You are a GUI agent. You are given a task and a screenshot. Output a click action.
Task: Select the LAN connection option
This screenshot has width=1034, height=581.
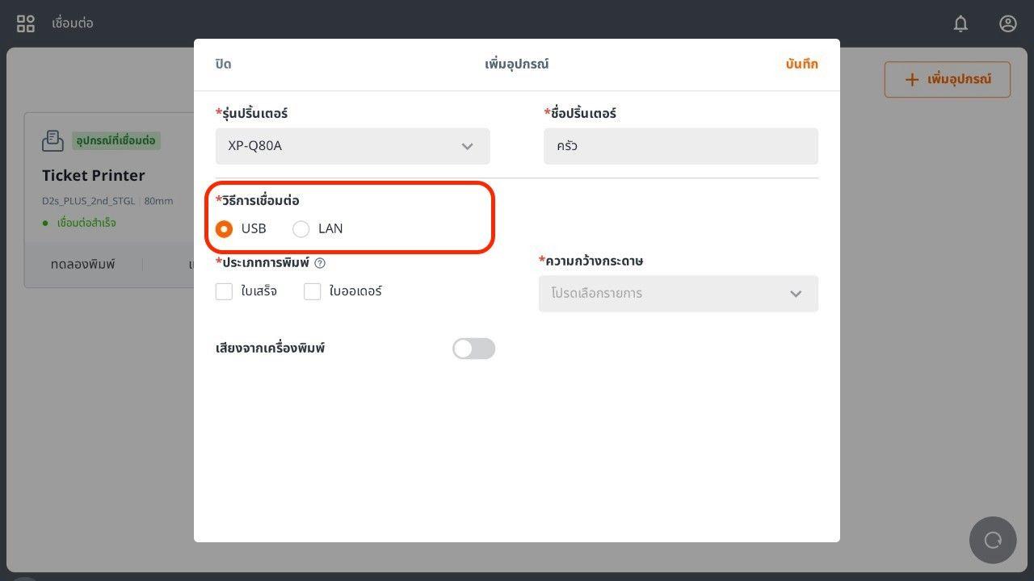click(x=301, y=229)
